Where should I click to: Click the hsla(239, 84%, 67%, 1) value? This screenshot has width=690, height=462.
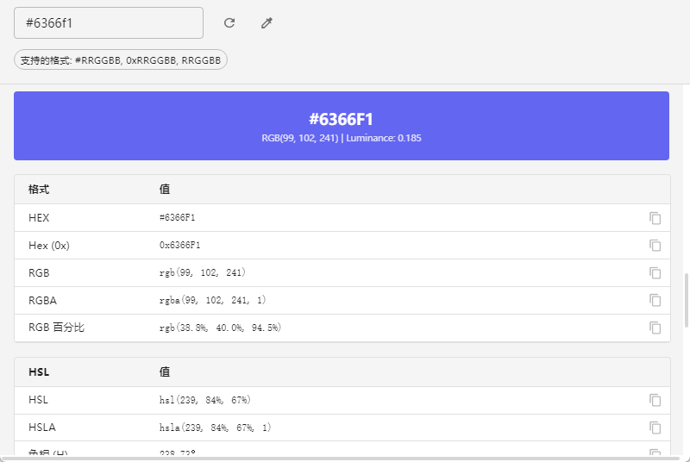(x=215, y=428)
